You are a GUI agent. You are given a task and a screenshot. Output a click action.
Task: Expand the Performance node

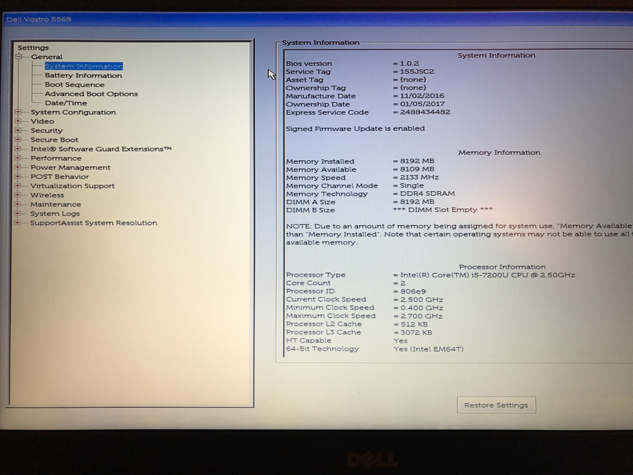pos(18,158)
